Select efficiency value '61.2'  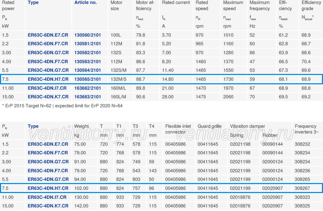(x=283, y=35)
